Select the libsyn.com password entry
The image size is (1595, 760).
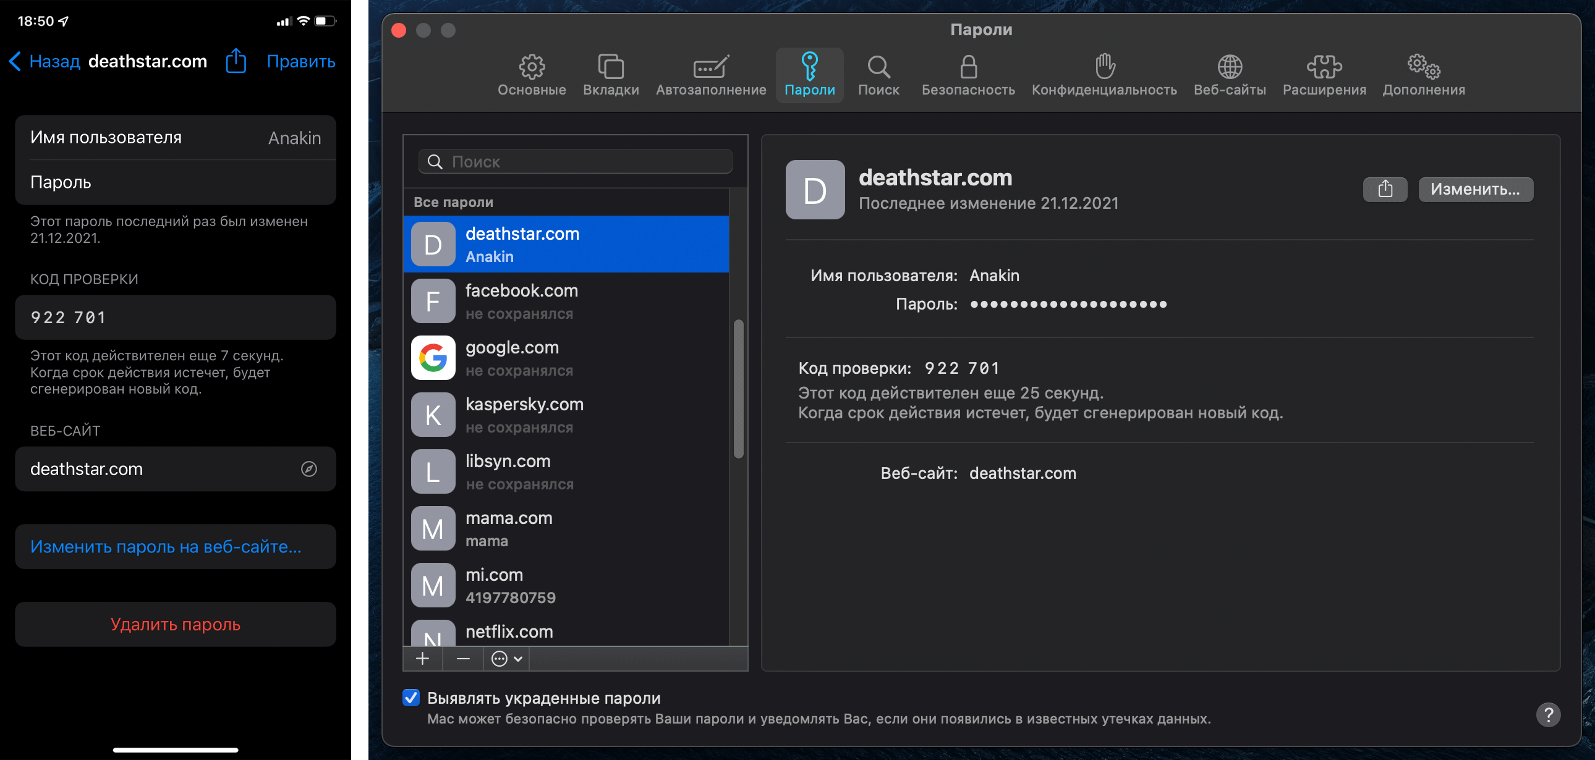pyautogui.click(x=566, y=472)
